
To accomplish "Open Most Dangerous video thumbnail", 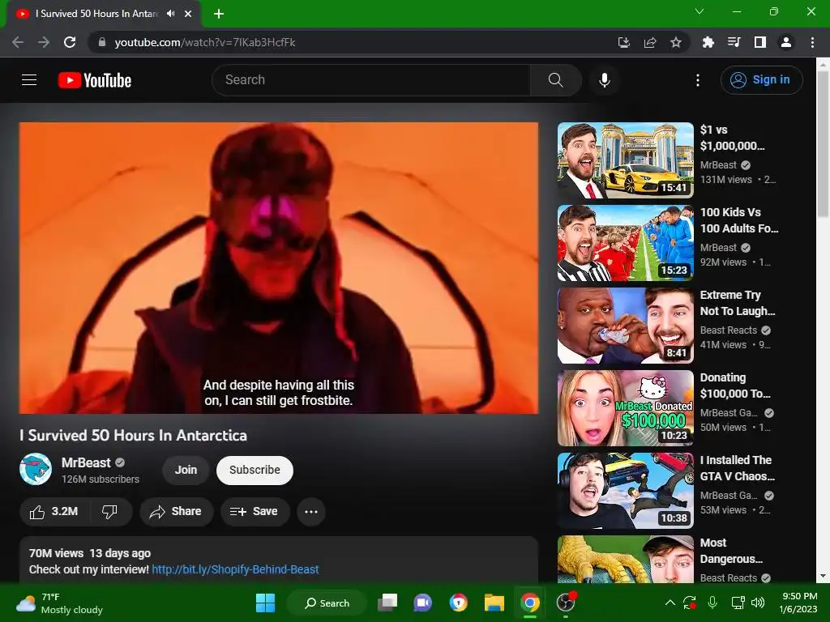I will point(625,559).
